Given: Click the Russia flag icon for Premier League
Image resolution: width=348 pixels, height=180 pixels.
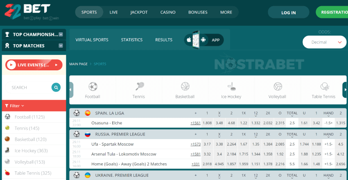Looking at the screenshot, I should 88,134.
